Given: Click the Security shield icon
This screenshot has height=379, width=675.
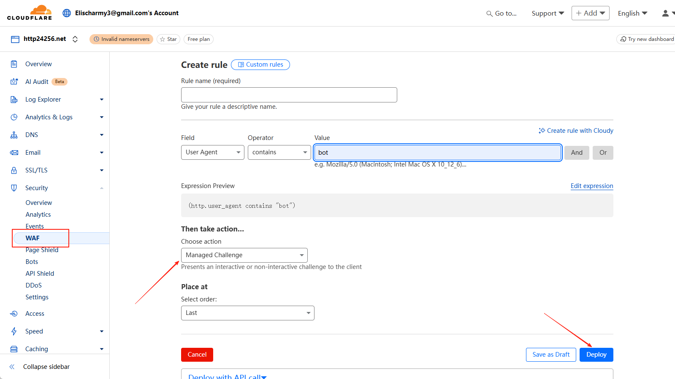Looking at the screenshot, I should point(14,188).
